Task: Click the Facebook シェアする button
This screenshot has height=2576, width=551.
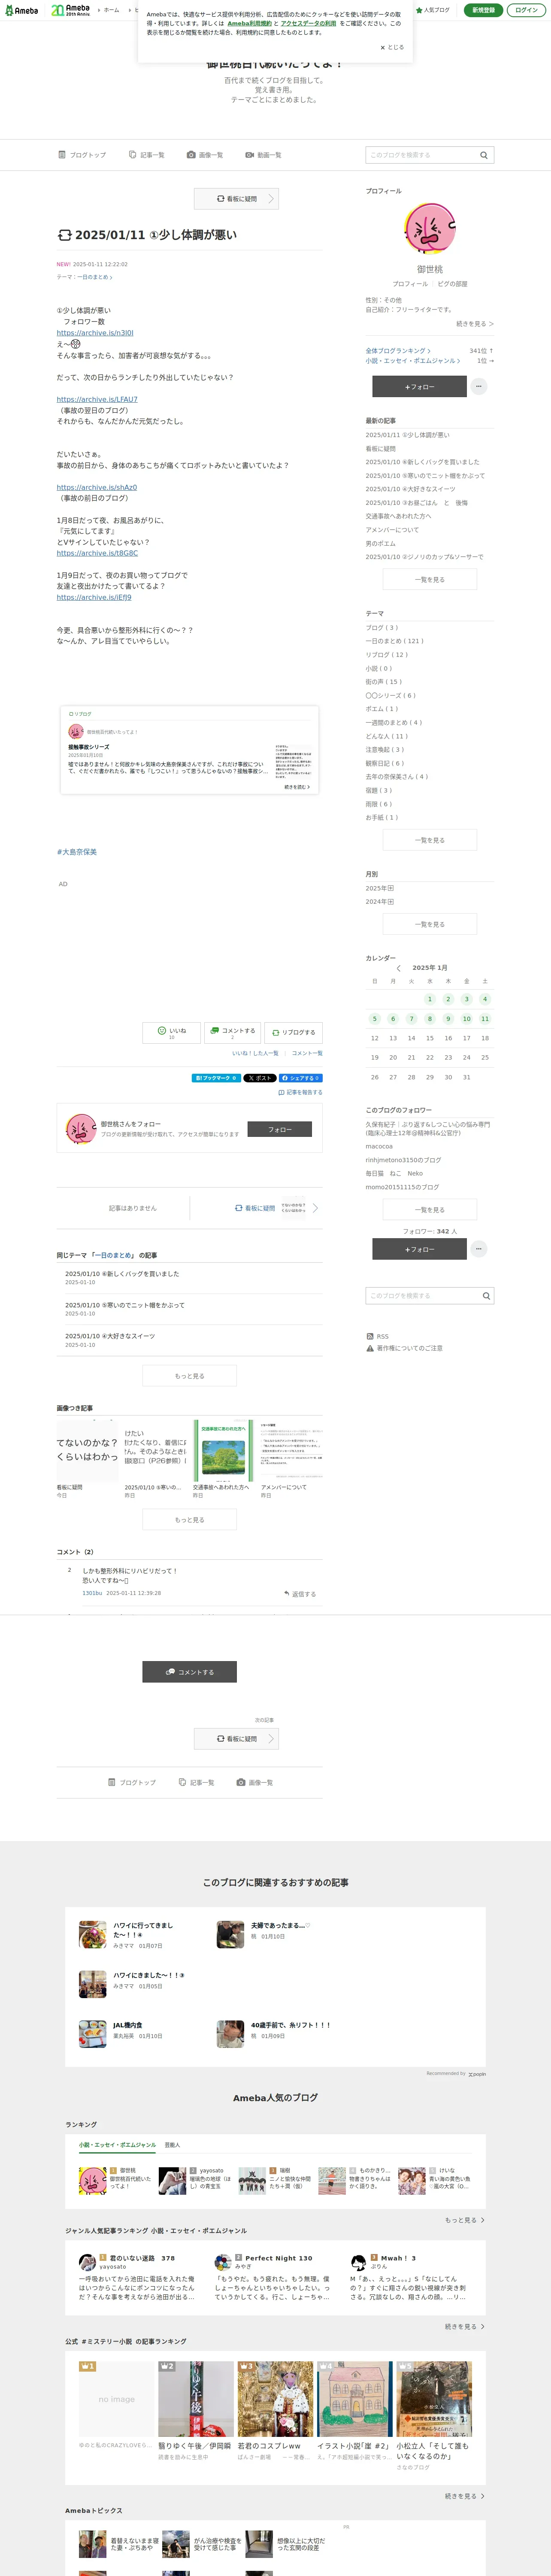Action: [300, 1078]
